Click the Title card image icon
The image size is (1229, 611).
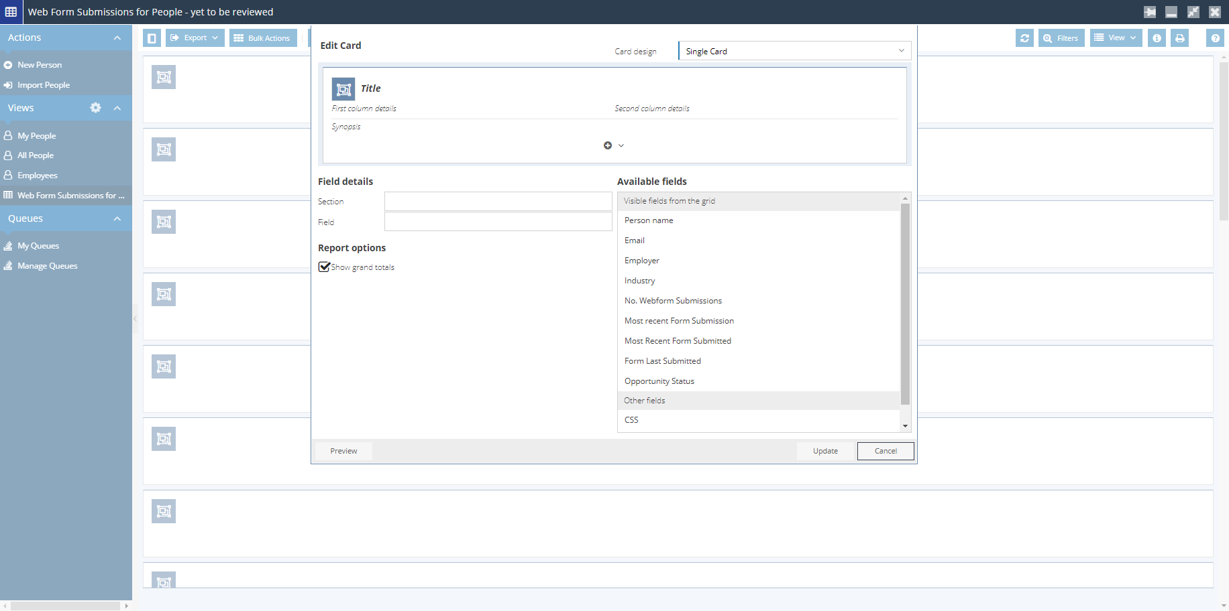click(343, 89)
